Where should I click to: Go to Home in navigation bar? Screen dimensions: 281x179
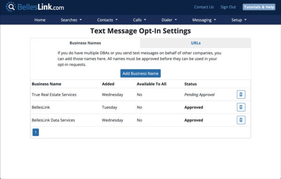point(40,20)
